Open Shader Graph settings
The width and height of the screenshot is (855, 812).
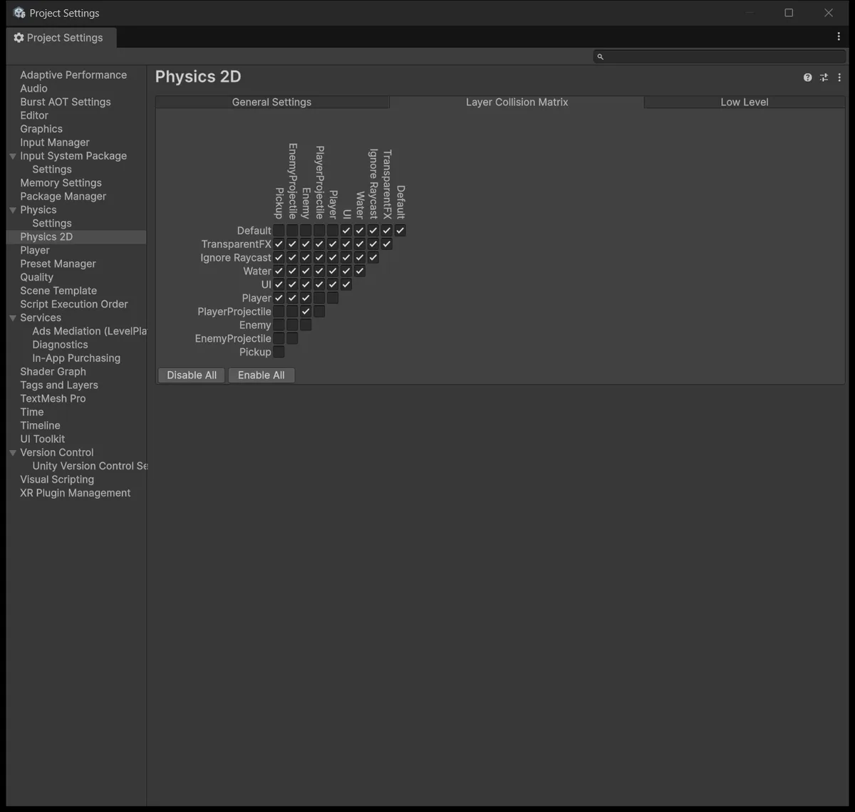click(53, 372)
